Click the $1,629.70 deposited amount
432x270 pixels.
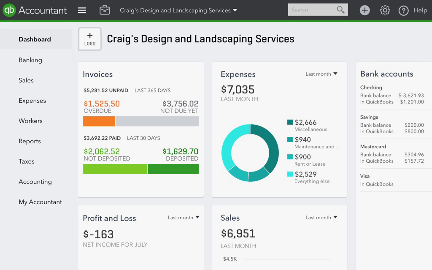pos(181,152)
